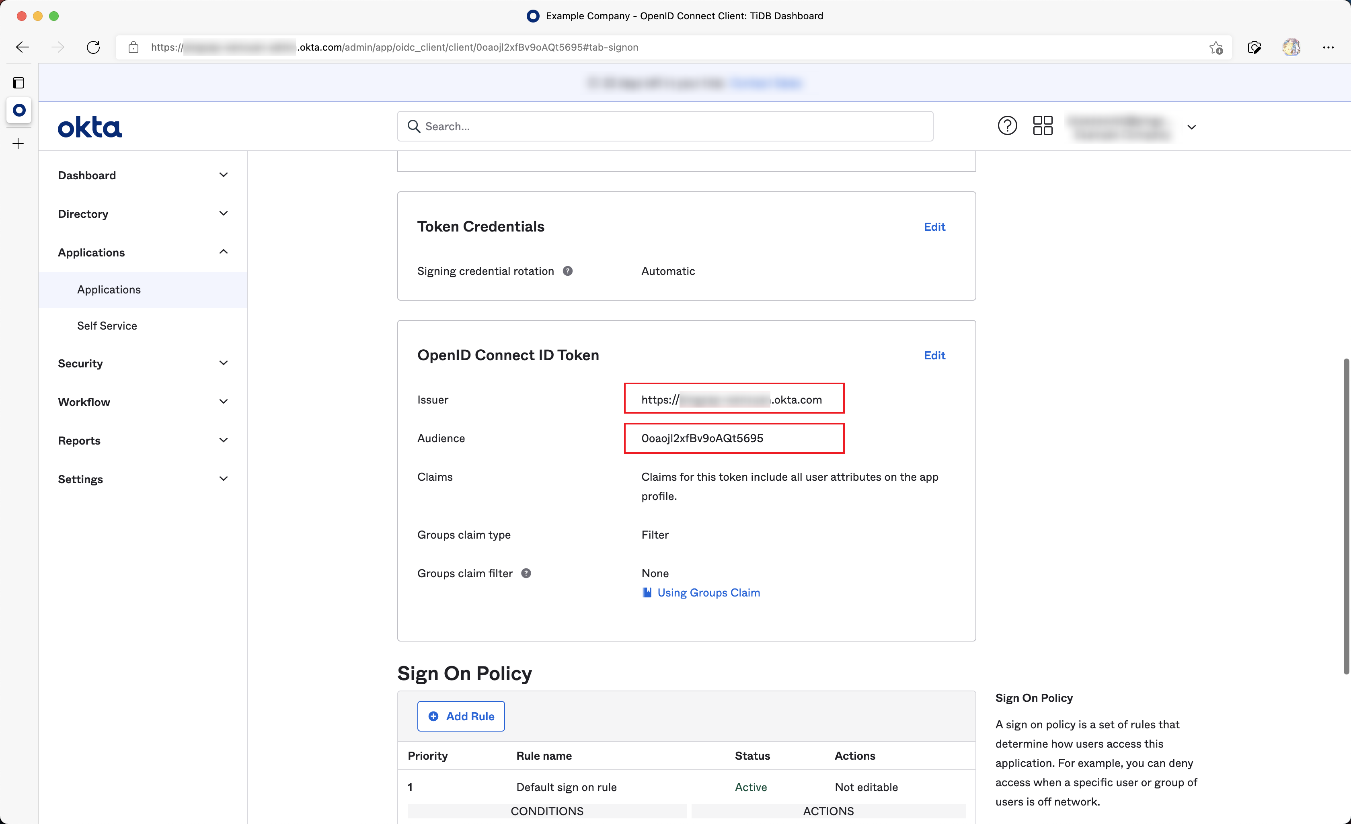The height and width of the screenshot is (824, 1351).
Task: Open the browser profile avatar
Action: coord(1291,47)
